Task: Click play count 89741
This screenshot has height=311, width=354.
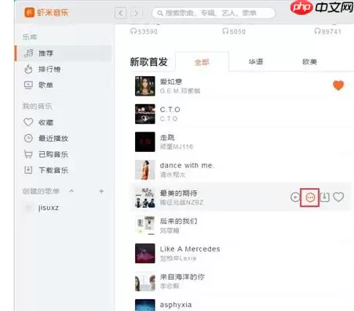Action: click(328, 31)
